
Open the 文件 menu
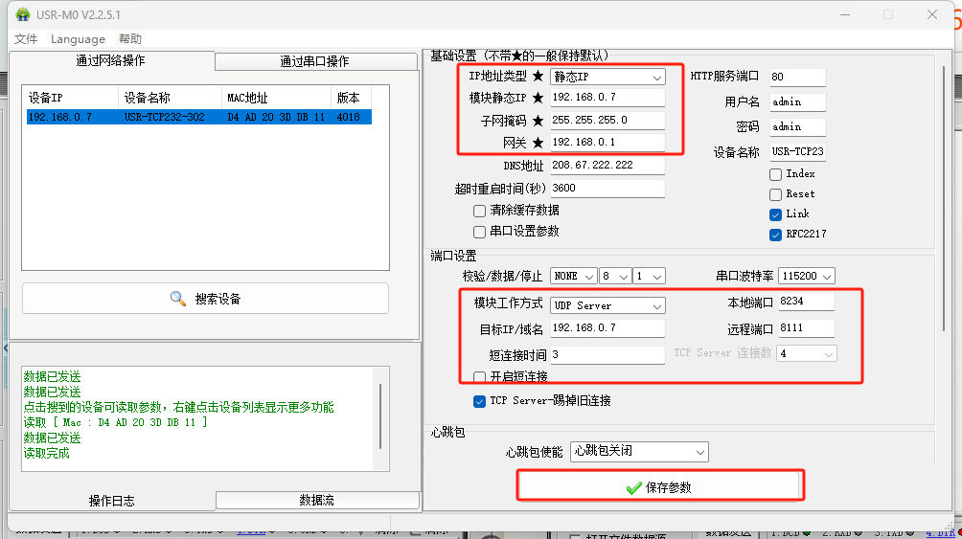tap(26, 38)
